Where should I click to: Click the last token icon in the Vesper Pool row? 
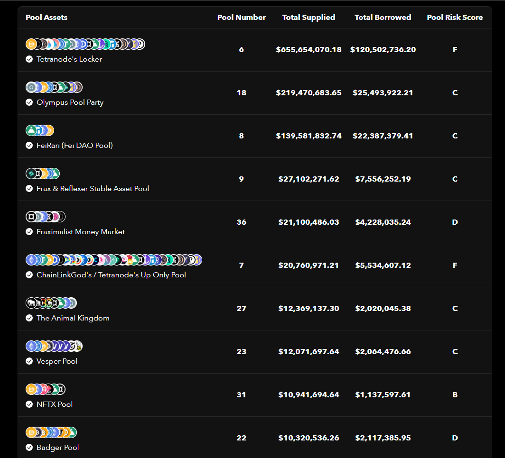tap(77, 346)
